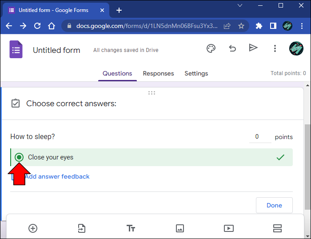Viewport: 311px width, 239px height.
Task: Click the add image icon
Action: click(179, 228)
